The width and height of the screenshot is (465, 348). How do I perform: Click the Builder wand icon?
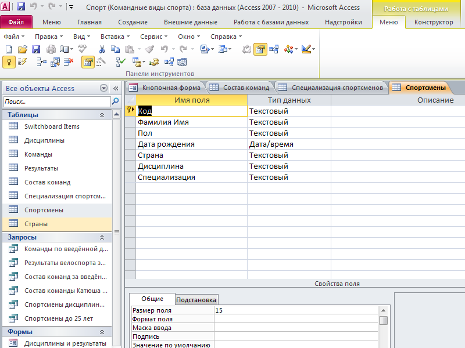tap(101, 62)
